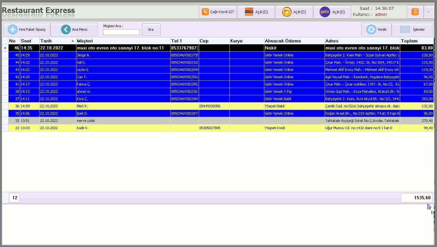Click the dash minimize button
The image size is (437, 247).
pos(428,12)
